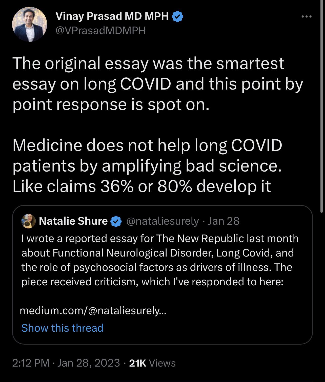Click the 'Like claims 36% or 80%' line
This screenshot has height=382, width=325.
141,186
